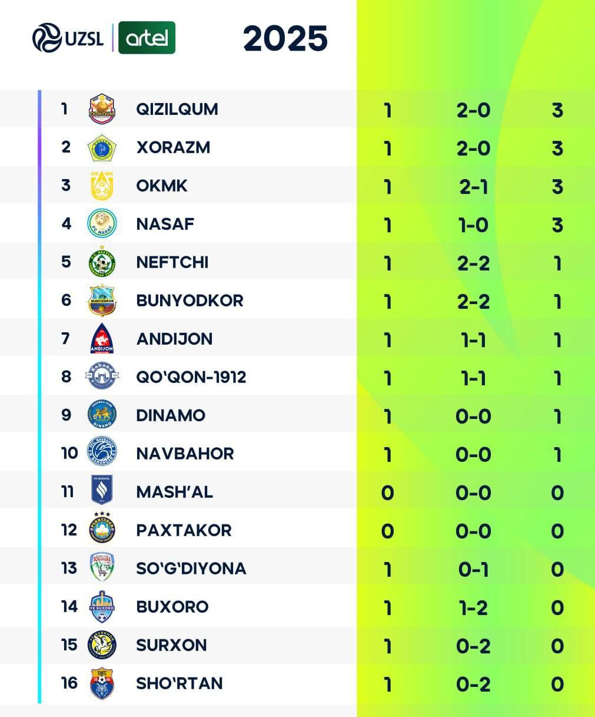Select the Sho'rtan SHFC crest
The width and height of the screenshot is (595, 717).
click(x=102, y=683)
